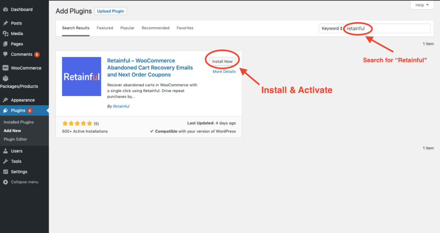The width and height of the screenshot is (440, 233).
Task: Click the '(5)' ratings count text
Action: [x=96, y=124]
